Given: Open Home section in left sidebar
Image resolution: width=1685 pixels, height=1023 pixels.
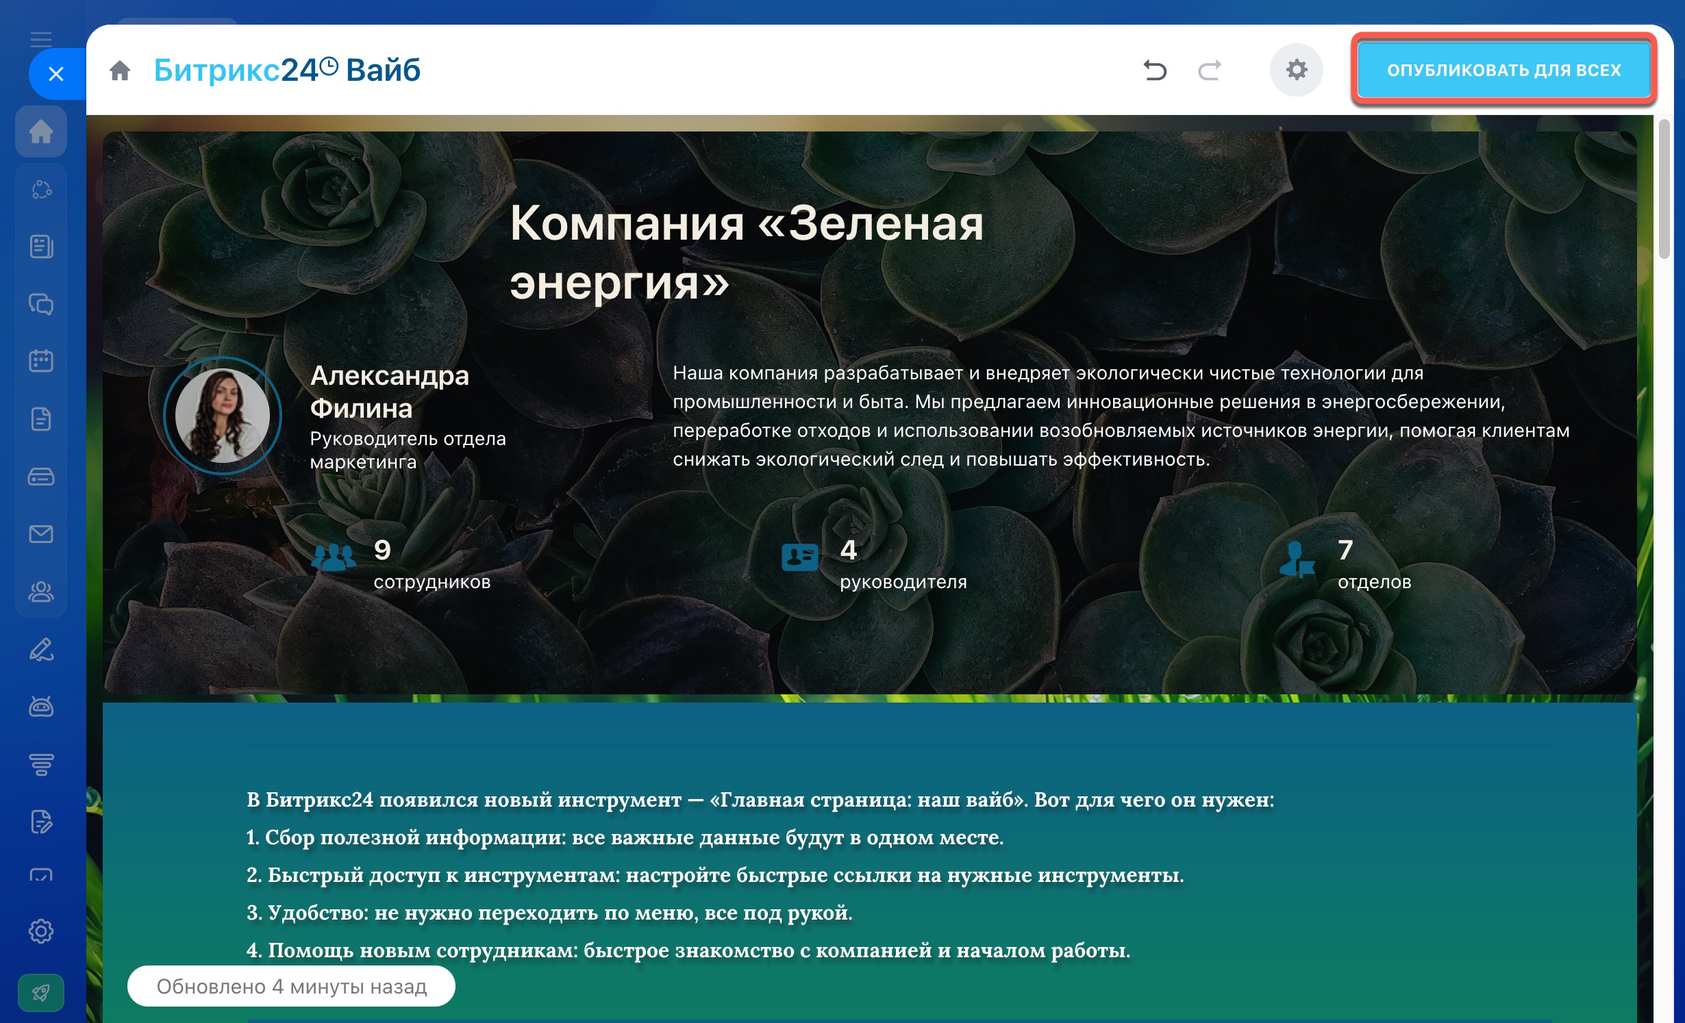Looking at the screenshot, I should tap(41, 131).
